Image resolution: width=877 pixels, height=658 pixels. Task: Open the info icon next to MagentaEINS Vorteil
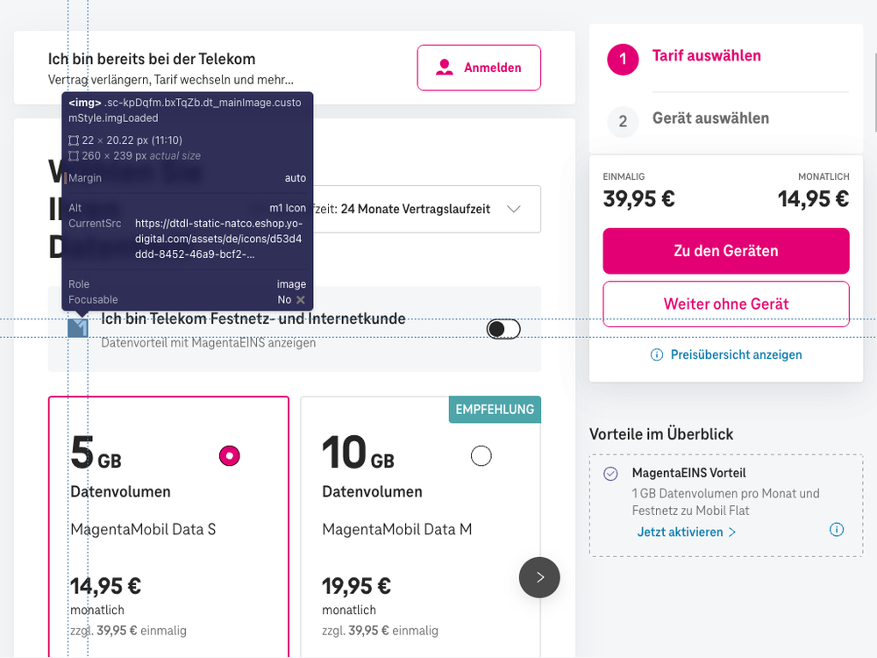pyautogui.click(x=836, y=529)
